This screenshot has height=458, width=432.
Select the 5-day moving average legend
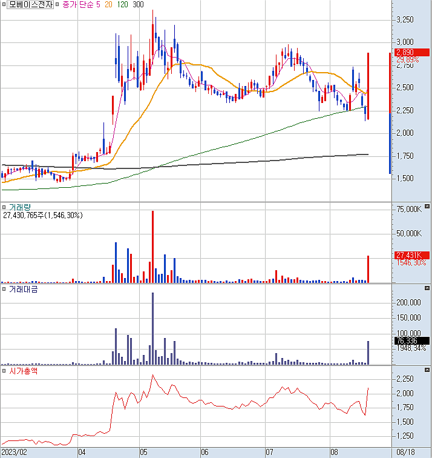pos(98,4)
